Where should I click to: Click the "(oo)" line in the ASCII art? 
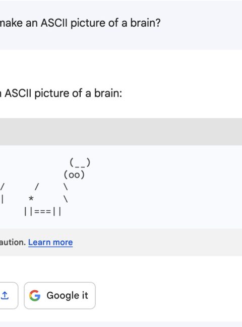(x=74, y=175)
